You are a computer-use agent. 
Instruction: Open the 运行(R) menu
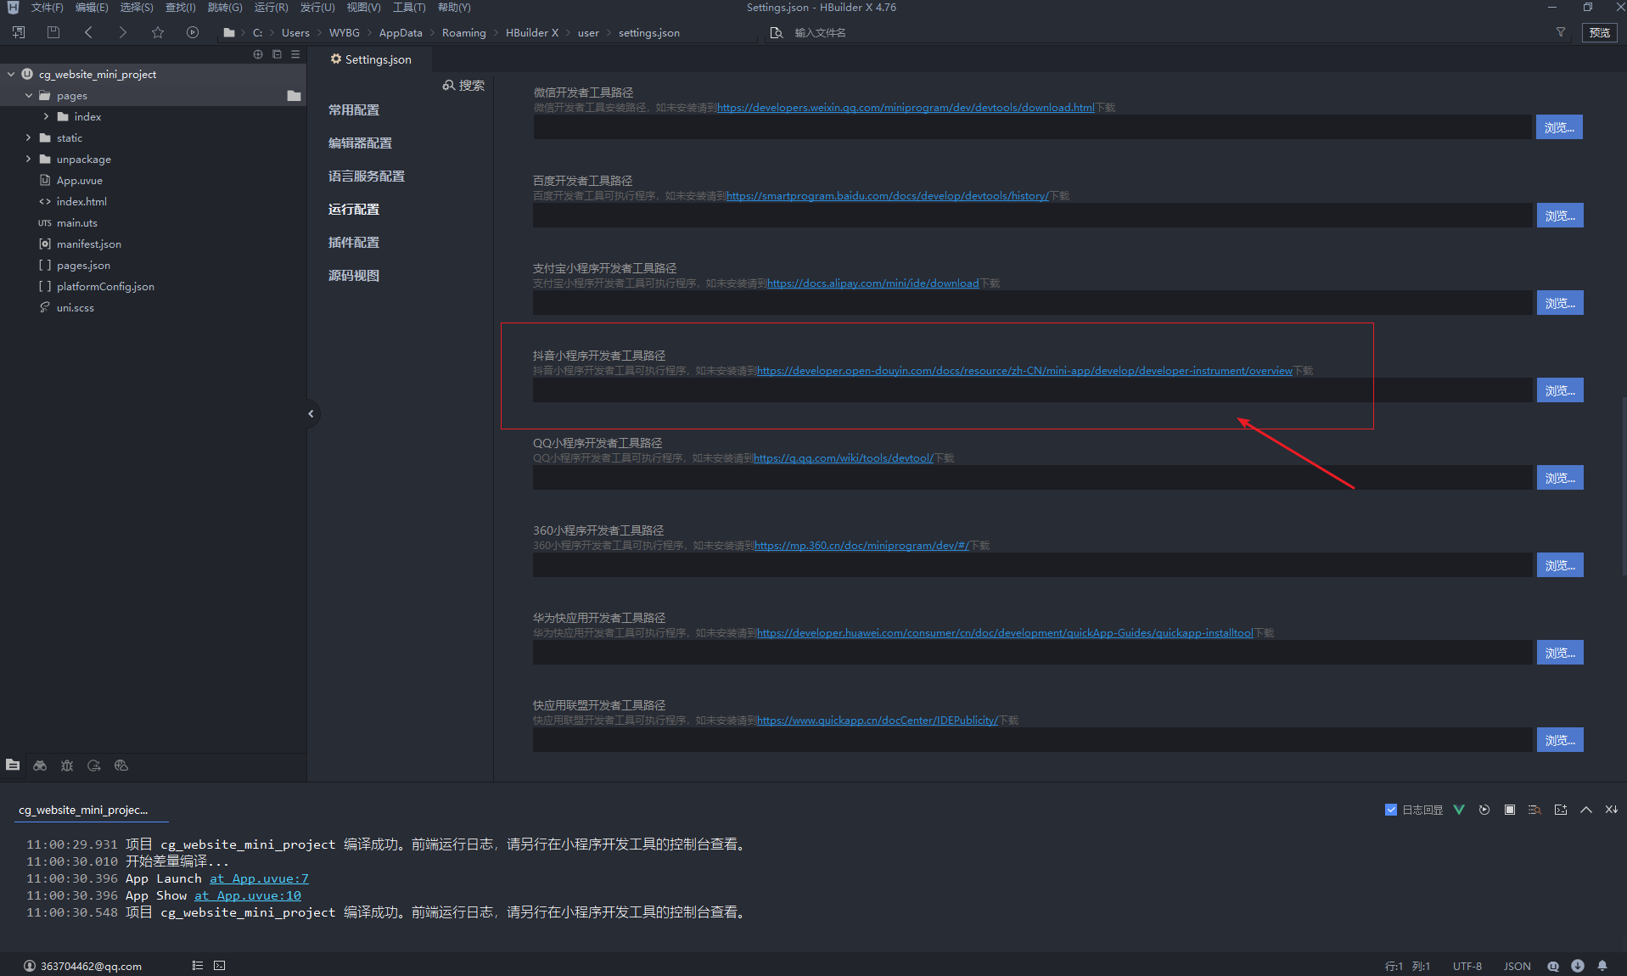[271, 8]
